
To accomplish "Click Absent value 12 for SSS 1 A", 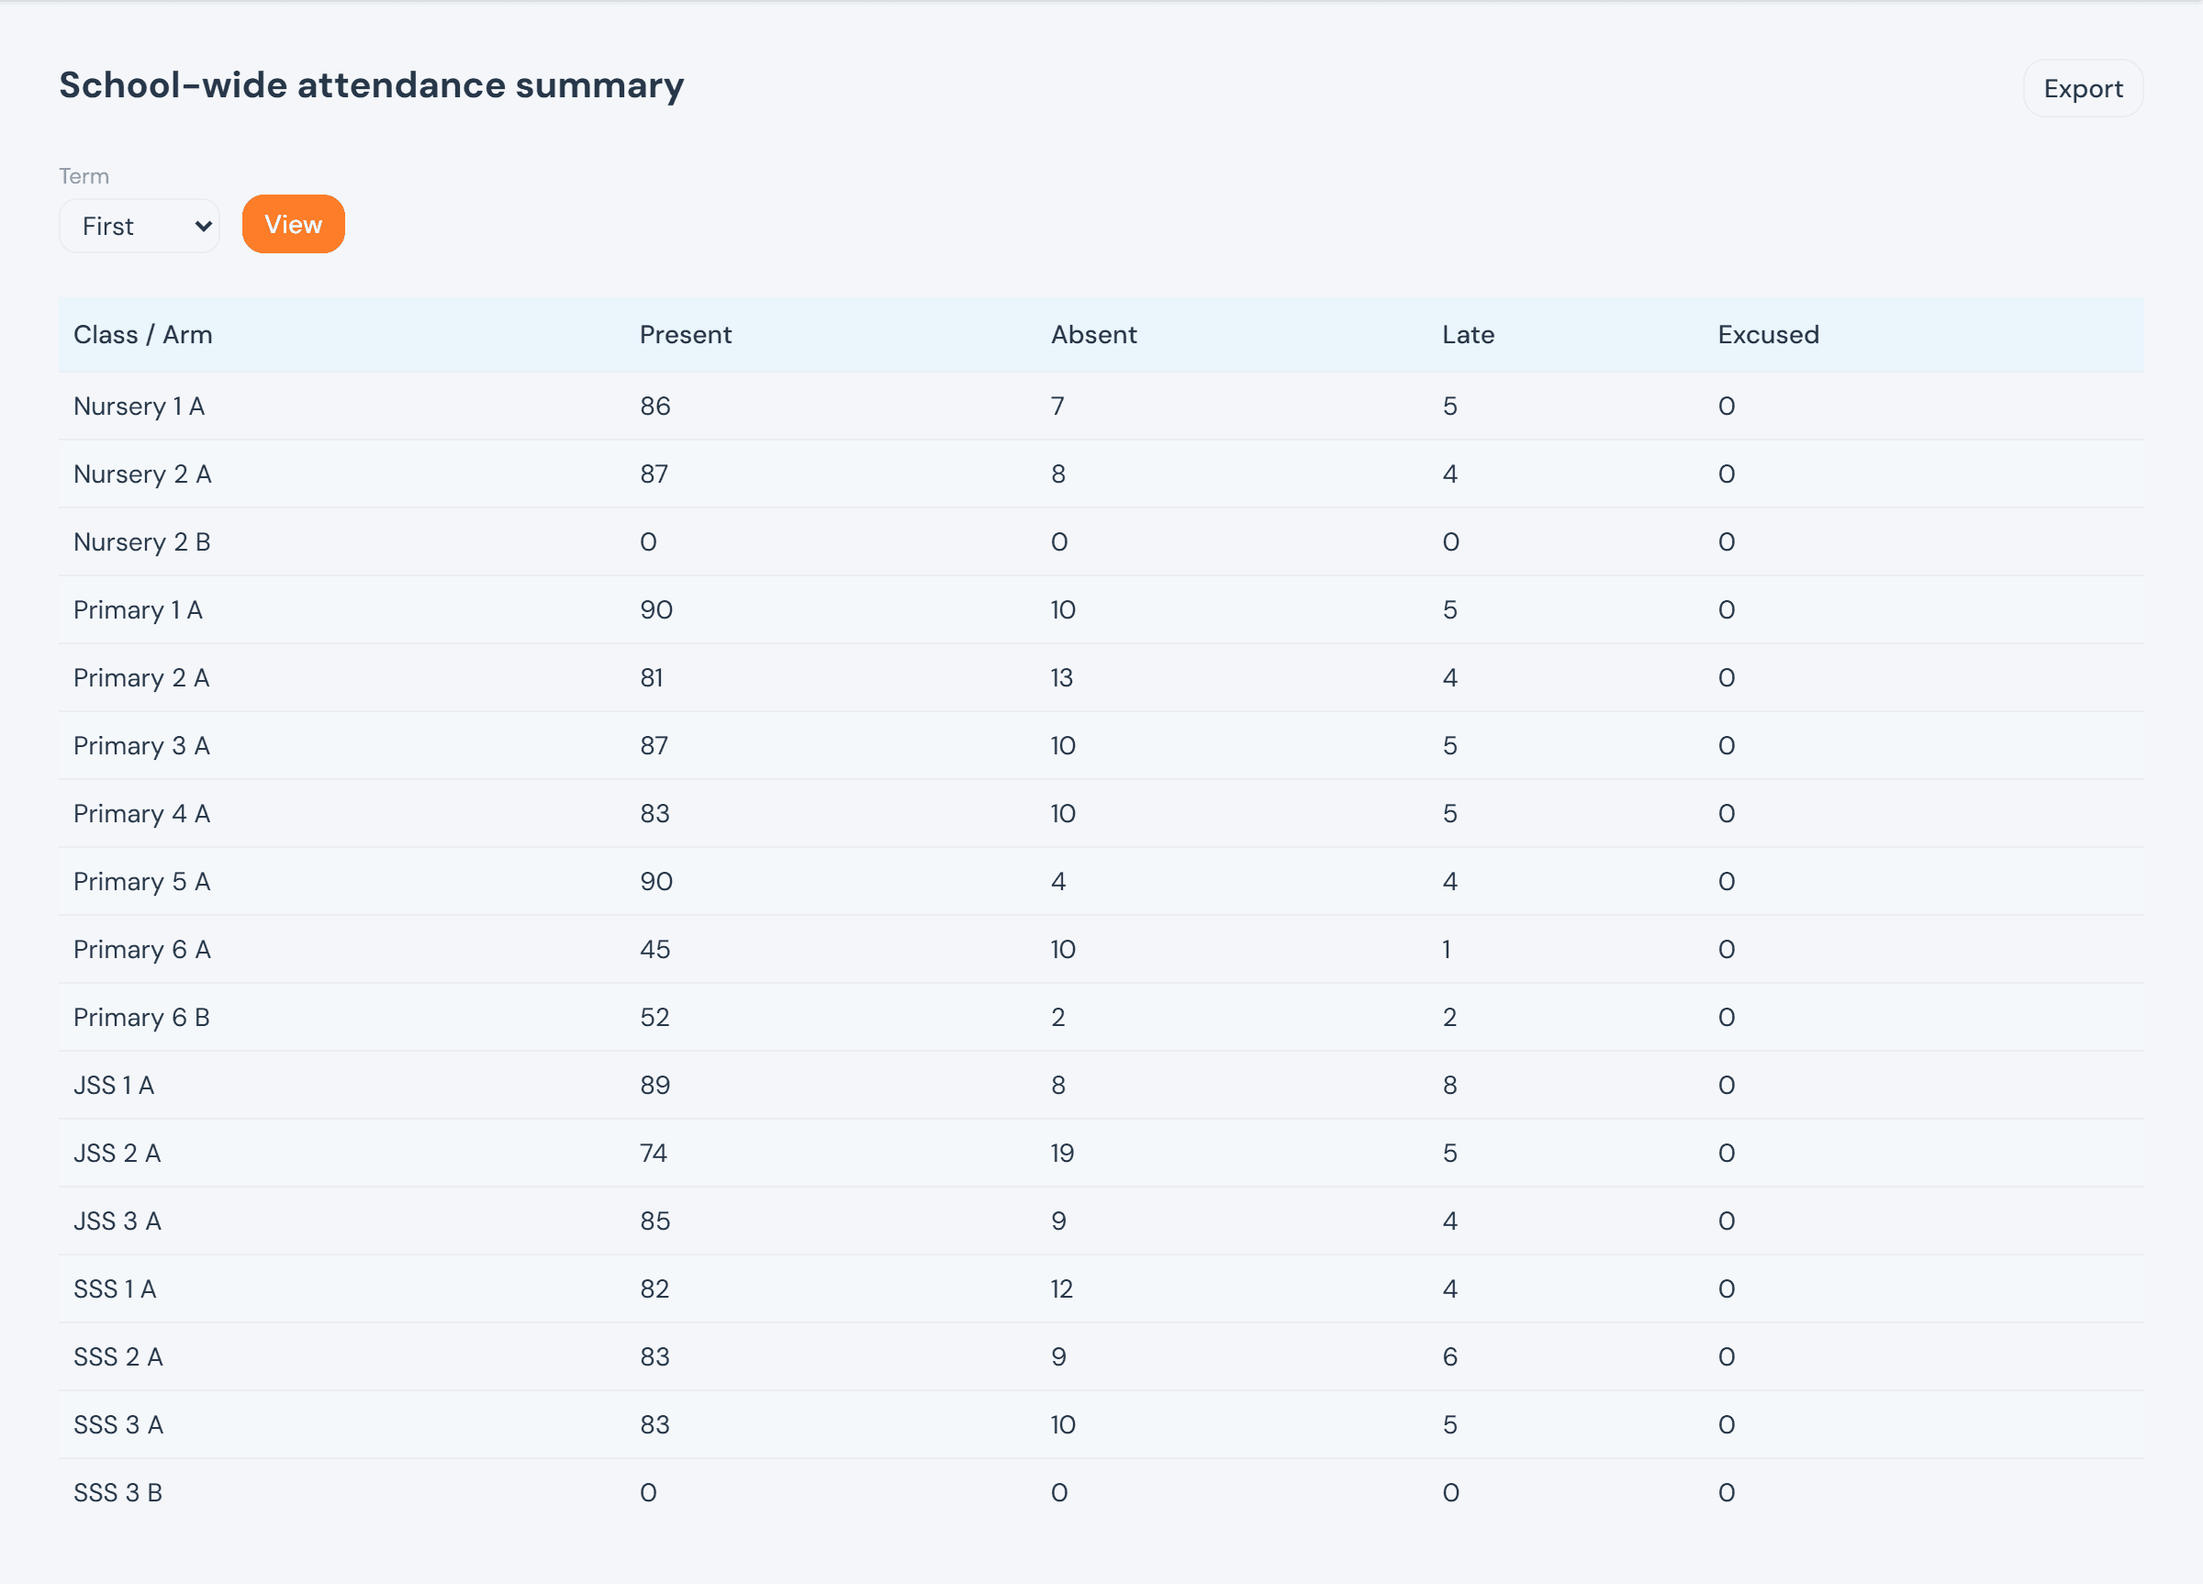I will coord(1062,1289).
